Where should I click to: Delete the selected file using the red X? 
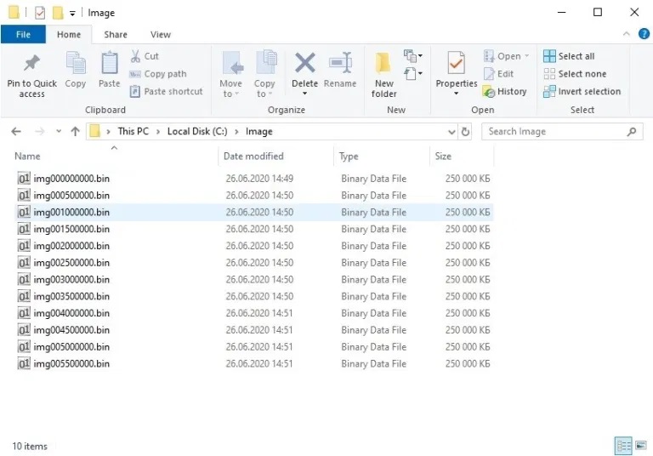(x=304, y=65)
